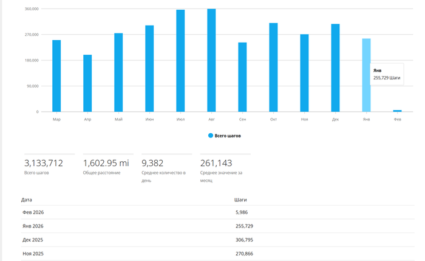
Task: Select the Май steps bar
Action: 118,72
